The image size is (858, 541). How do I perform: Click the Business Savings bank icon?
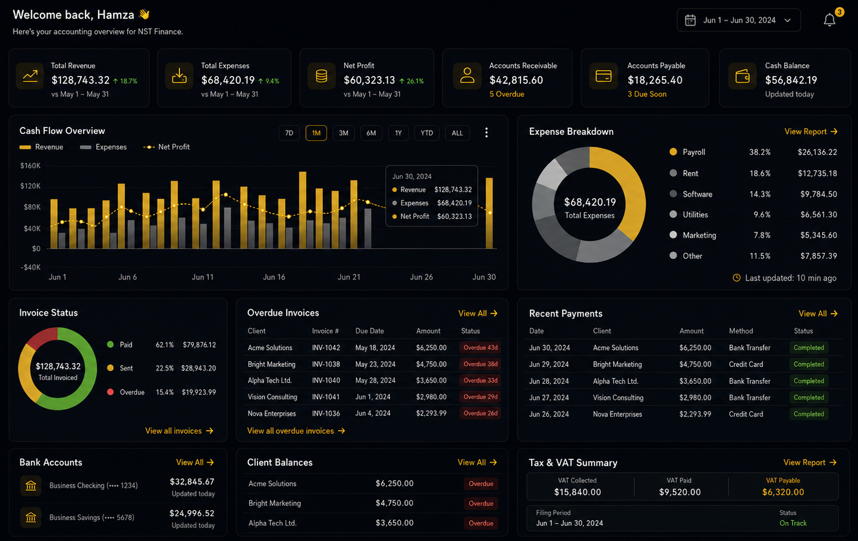click(31, 517)
